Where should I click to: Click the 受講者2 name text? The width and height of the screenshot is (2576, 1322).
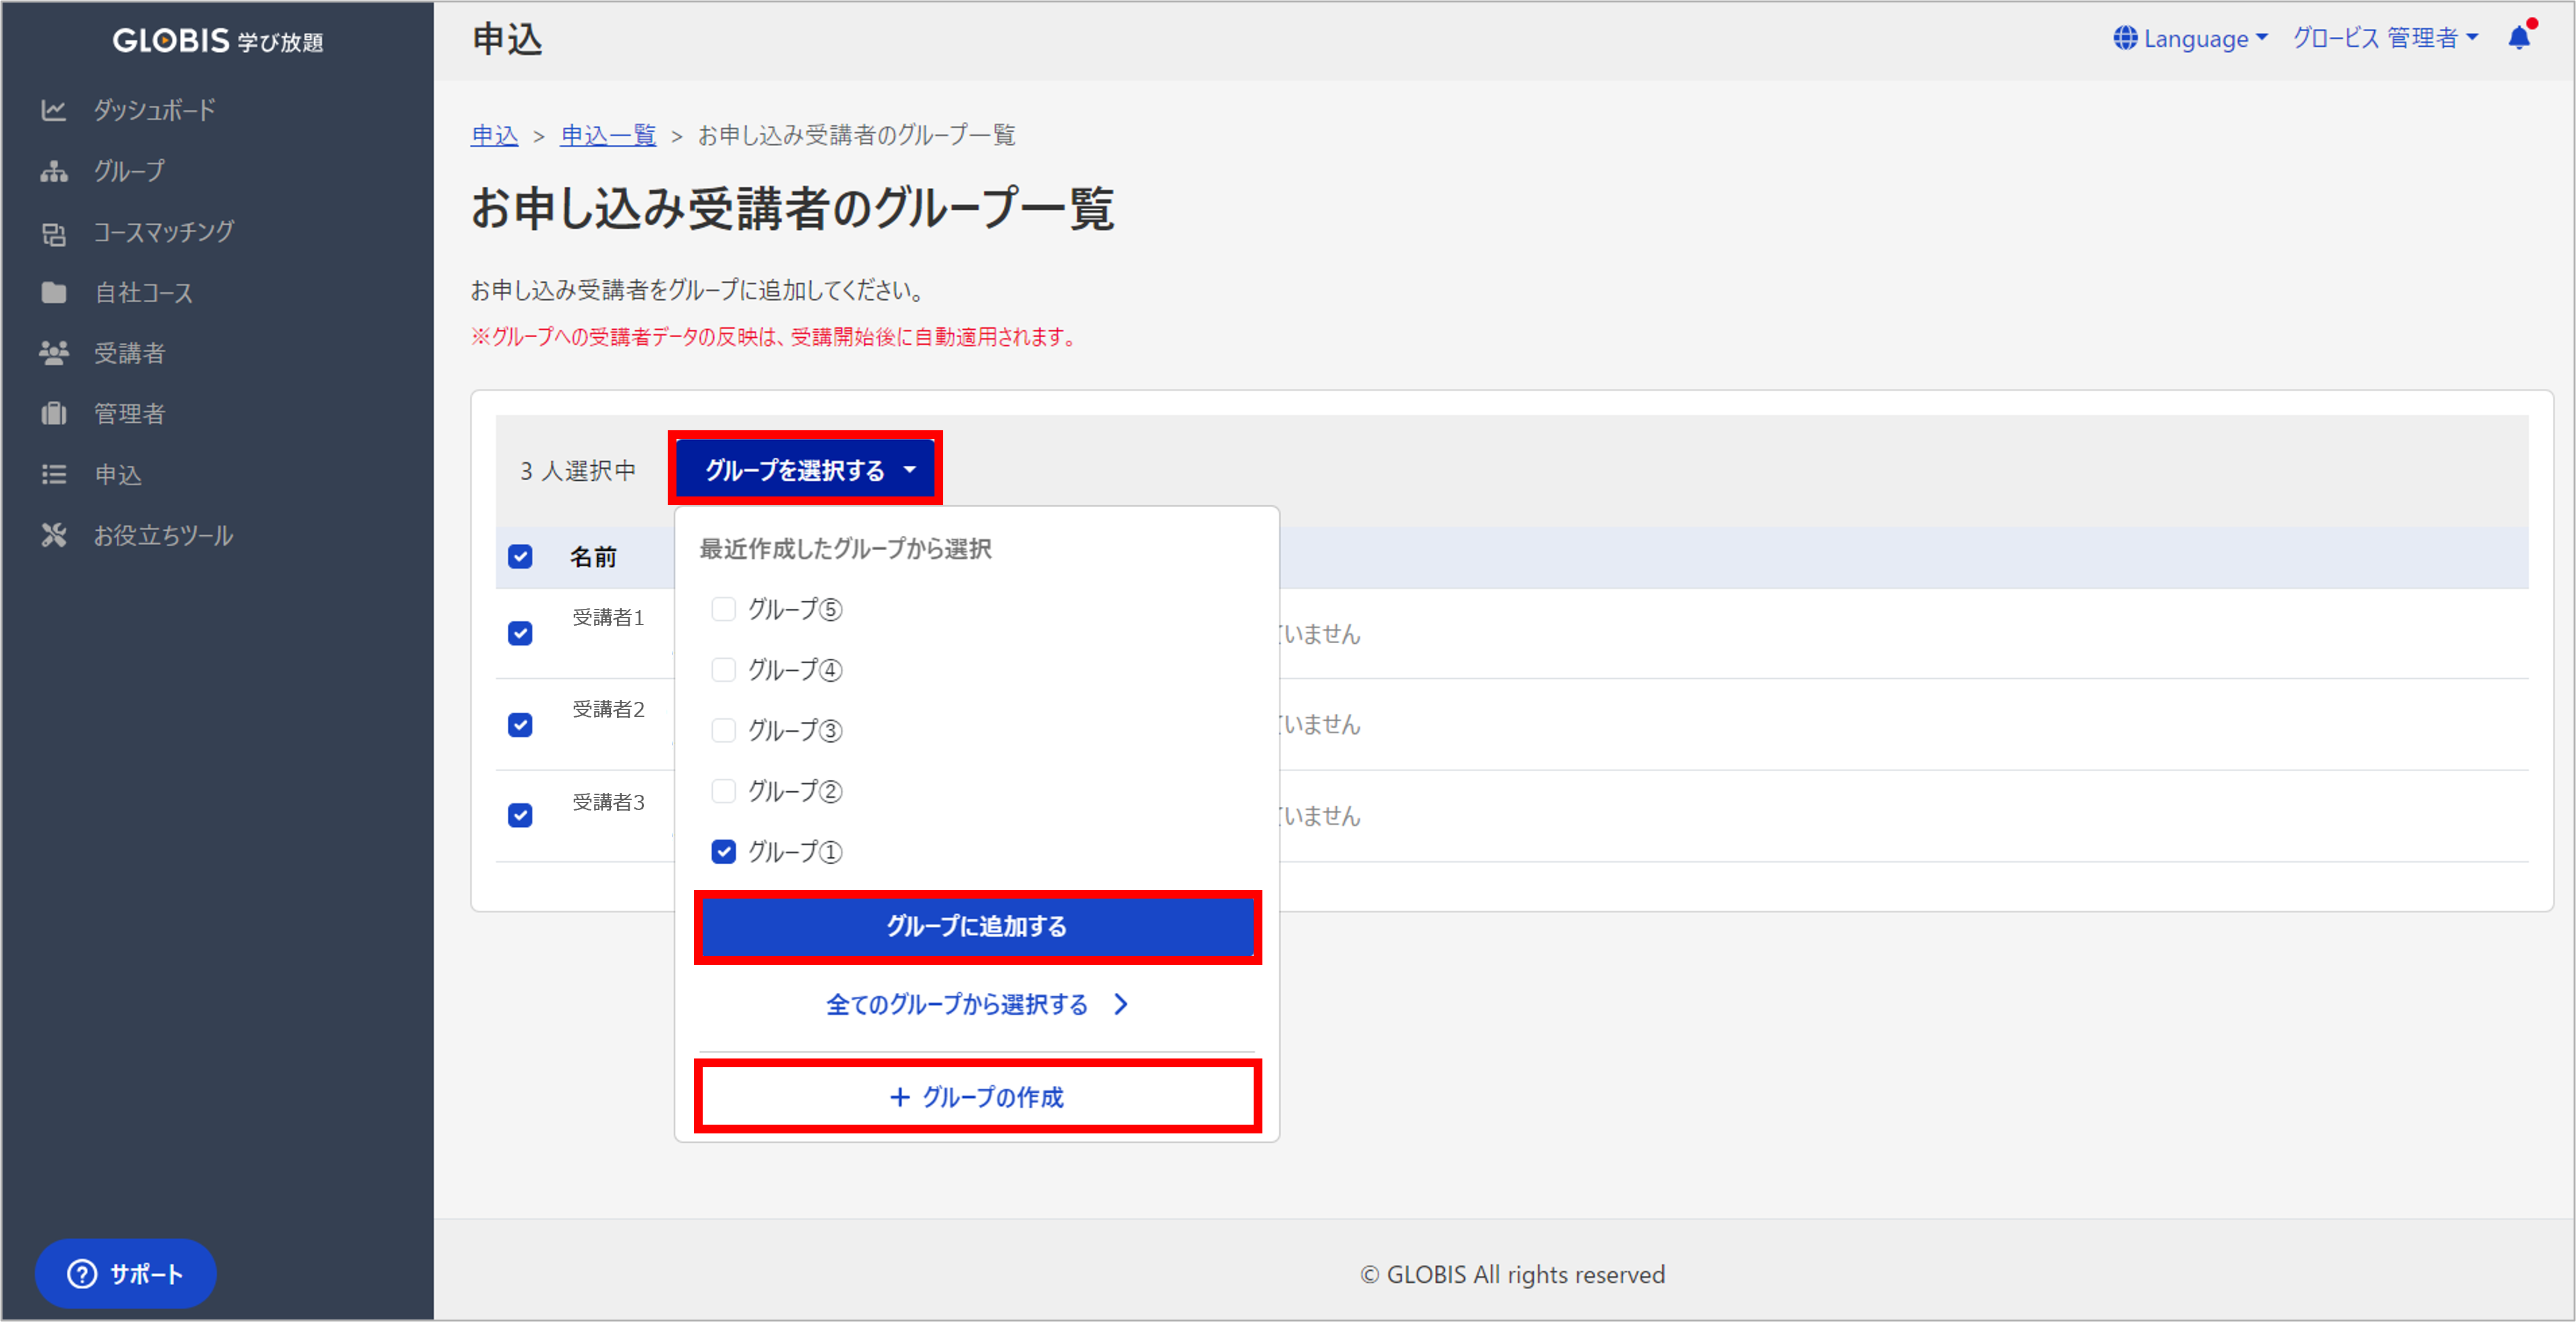point(608,710)
